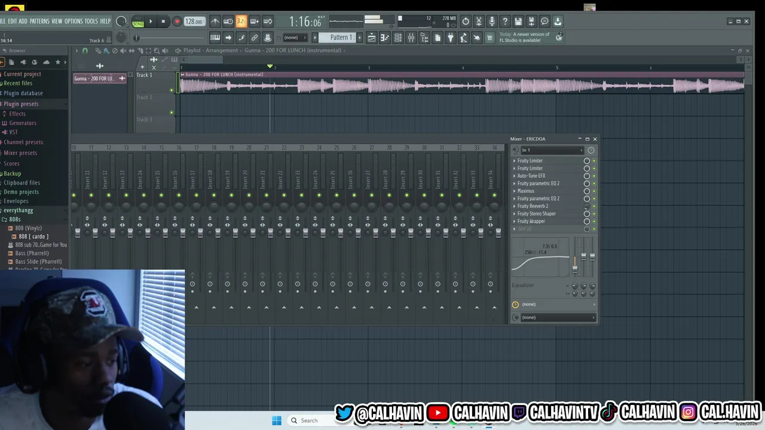Select the tempo tapper lamp icon
The image size is (765, 430).
tap(463, 38)
